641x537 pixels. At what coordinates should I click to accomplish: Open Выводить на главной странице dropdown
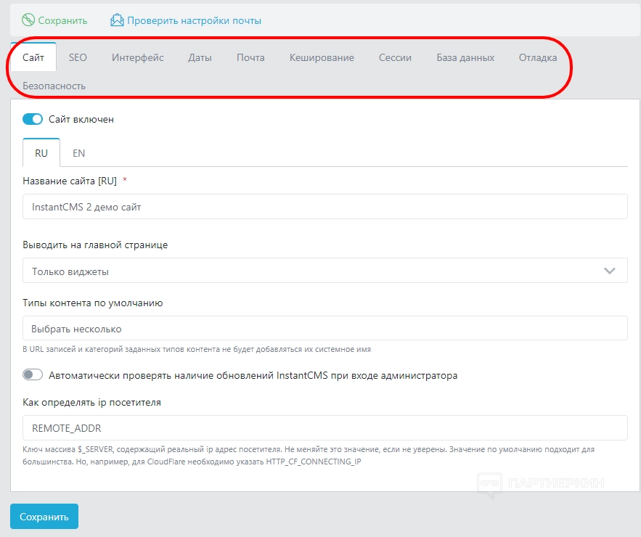(325, 271)
